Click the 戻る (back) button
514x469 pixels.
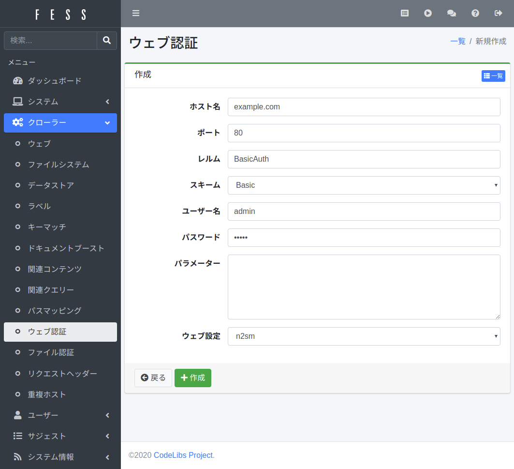[153, 378]
